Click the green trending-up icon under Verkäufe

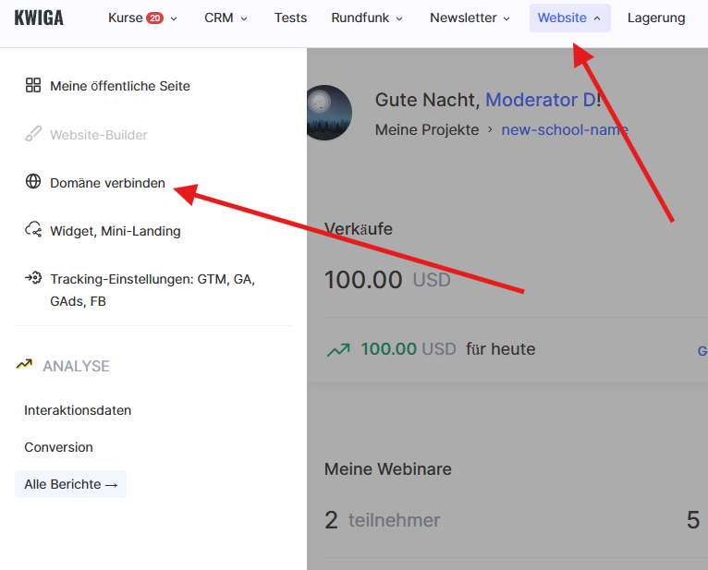(337, 349)
